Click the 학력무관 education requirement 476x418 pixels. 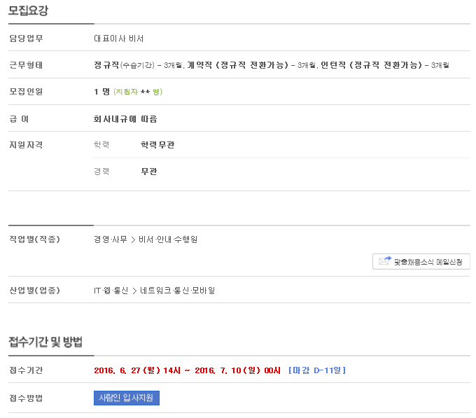(157, 145)
